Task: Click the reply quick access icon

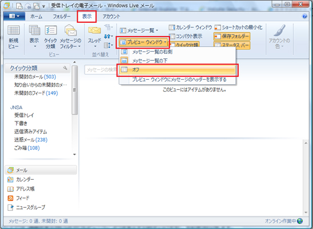Action: coord(28,6)
